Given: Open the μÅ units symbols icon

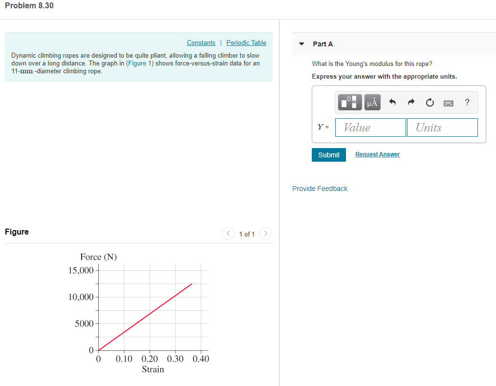Looking at the screenshot, I should [x=372, y=102].
